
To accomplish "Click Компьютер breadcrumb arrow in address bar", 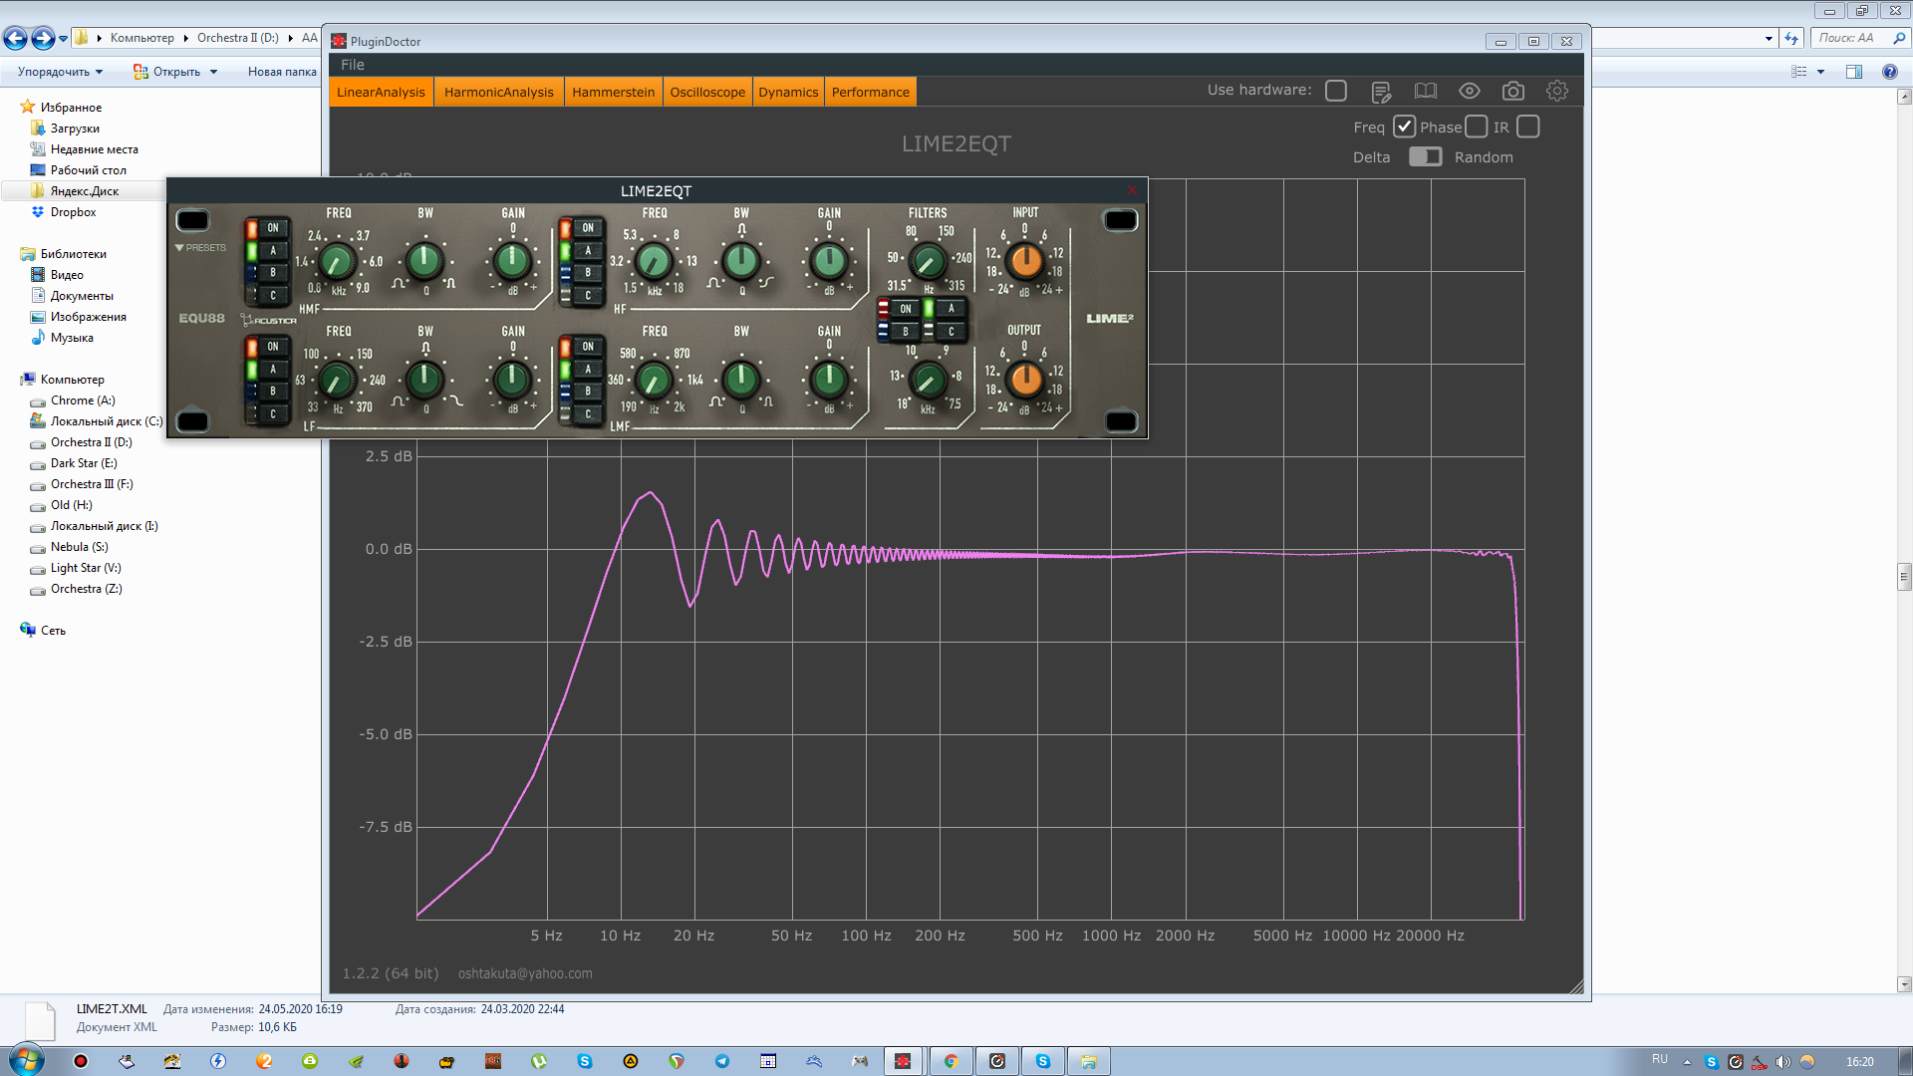I will tap(186, 38).
